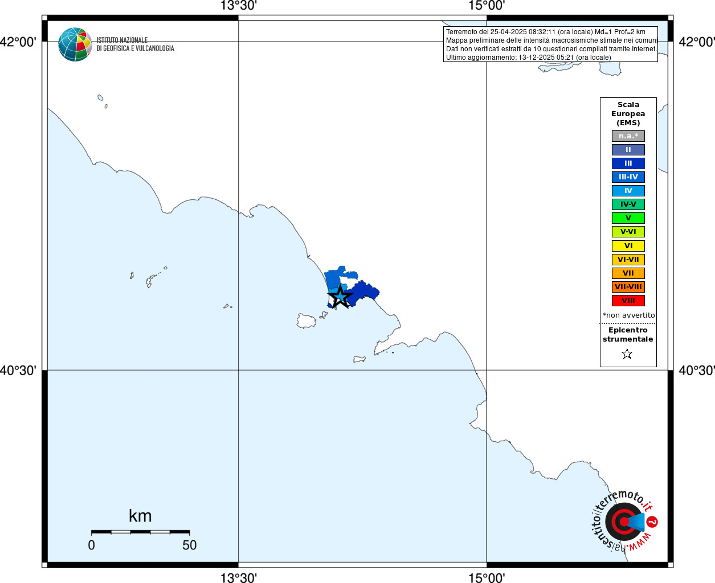Click the top 13°30' longitude label
The height and width of the screenshot is (583, 715).
tap(239, 6)
